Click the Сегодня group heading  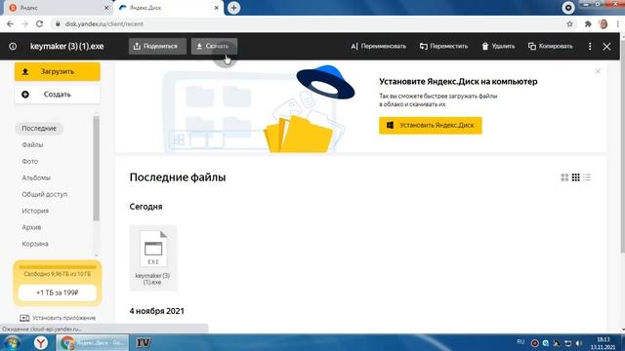tap(146, 207)
